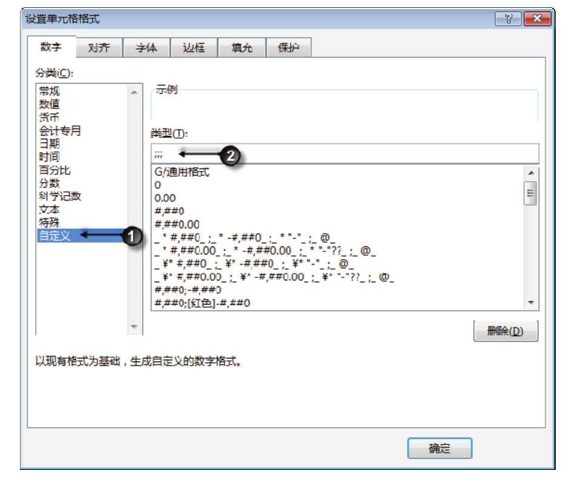Select 科学记数 category
580x482 pixels.
click(x=60, y=196)
